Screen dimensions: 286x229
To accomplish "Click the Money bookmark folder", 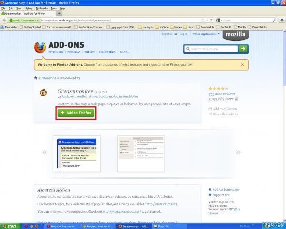I will click(x=176, y=27).
